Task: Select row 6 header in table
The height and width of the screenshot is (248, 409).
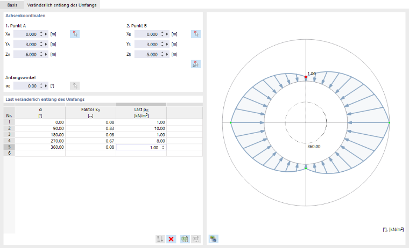Action: click(9, 154)
